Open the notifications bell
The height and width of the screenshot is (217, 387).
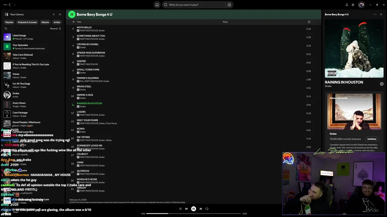pos(347,5)
